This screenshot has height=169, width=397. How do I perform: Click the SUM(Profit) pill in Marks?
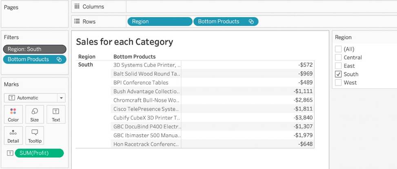(x=39, y=153)
